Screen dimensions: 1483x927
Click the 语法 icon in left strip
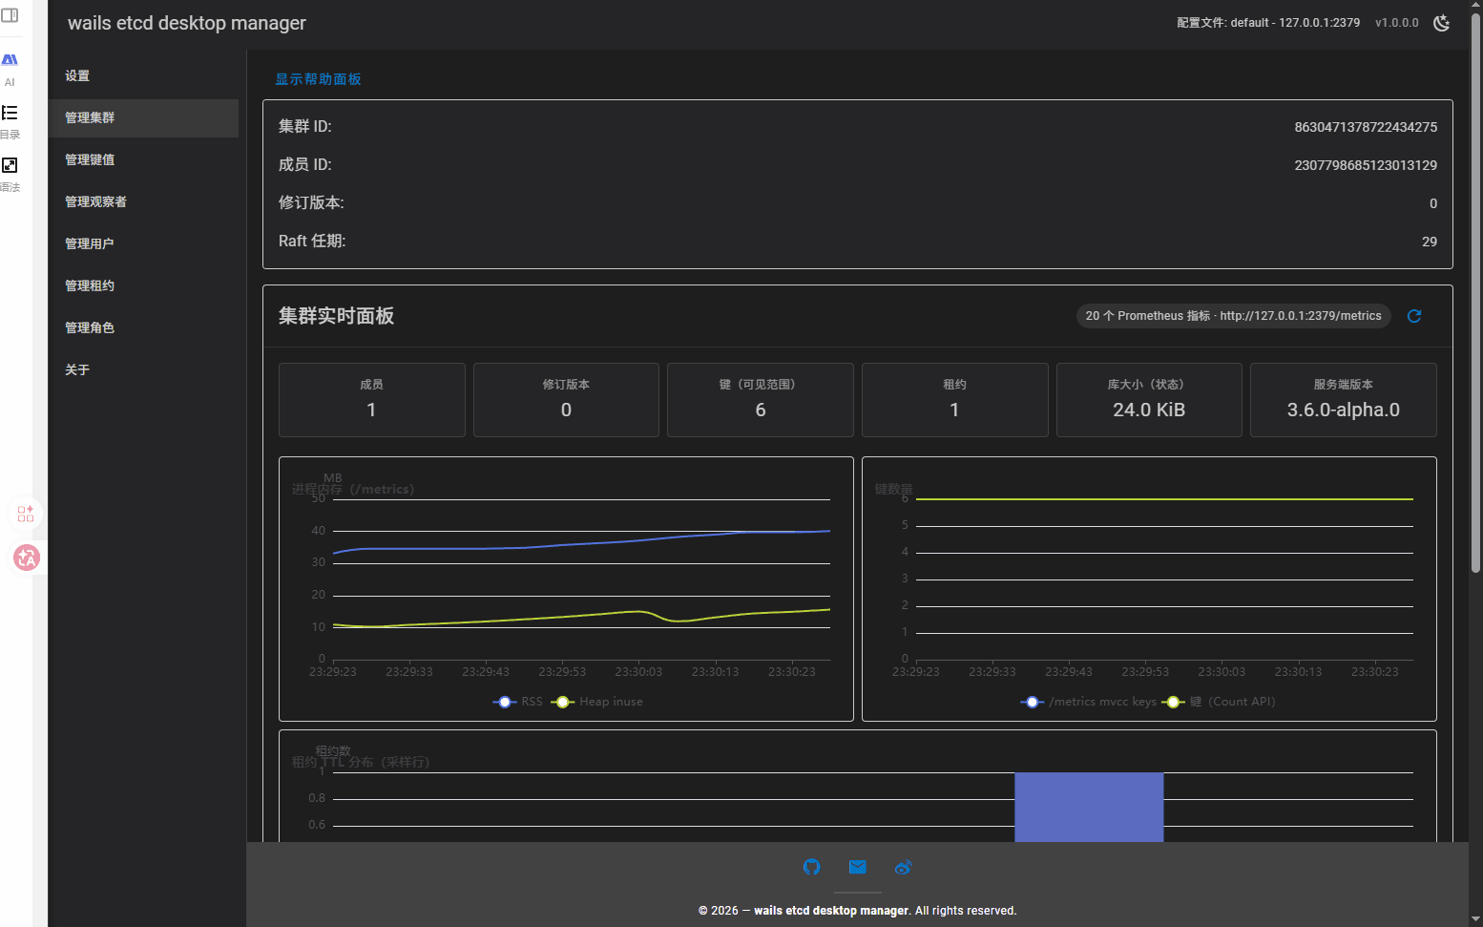pyautogui.click(x=10, y=175)
